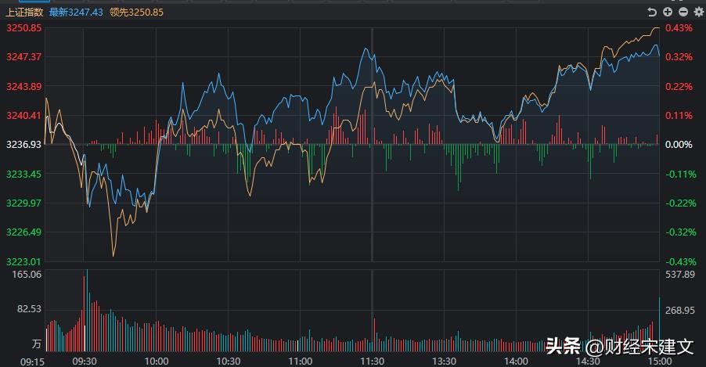706x367 pixels.
Task: Select the 最新 3247.43 blue legend label
Action: [x=76, y=12]
